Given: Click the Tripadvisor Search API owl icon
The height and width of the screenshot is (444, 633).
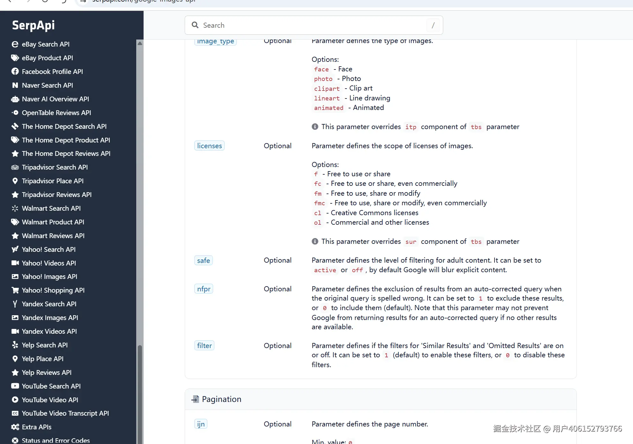Looking at the screenshot, I should (15, 167).
